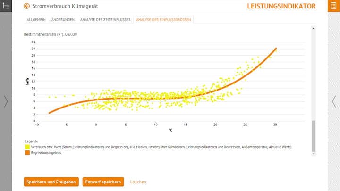The width and height of the screenshot is (340, 191).
Task: Click the Legende heading
Action: (x=32, y=141)
